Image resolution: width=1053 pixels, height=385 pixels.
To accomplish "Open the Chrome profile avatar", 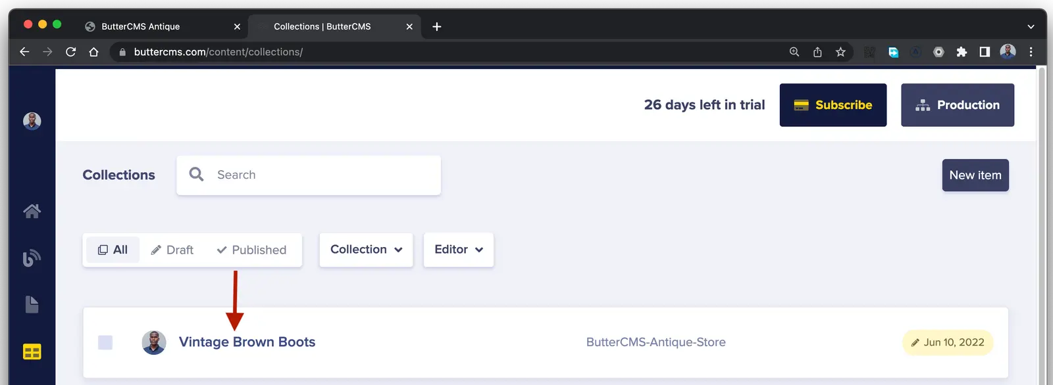I will 1008,51.
